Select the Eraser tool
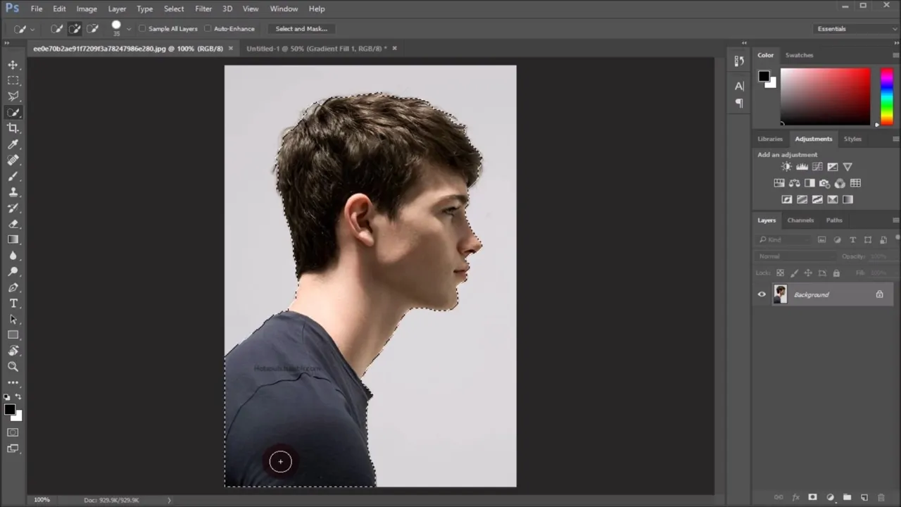The width and height of the screenshot is (901, 507). pyautogui.click(x=13, y=224)
